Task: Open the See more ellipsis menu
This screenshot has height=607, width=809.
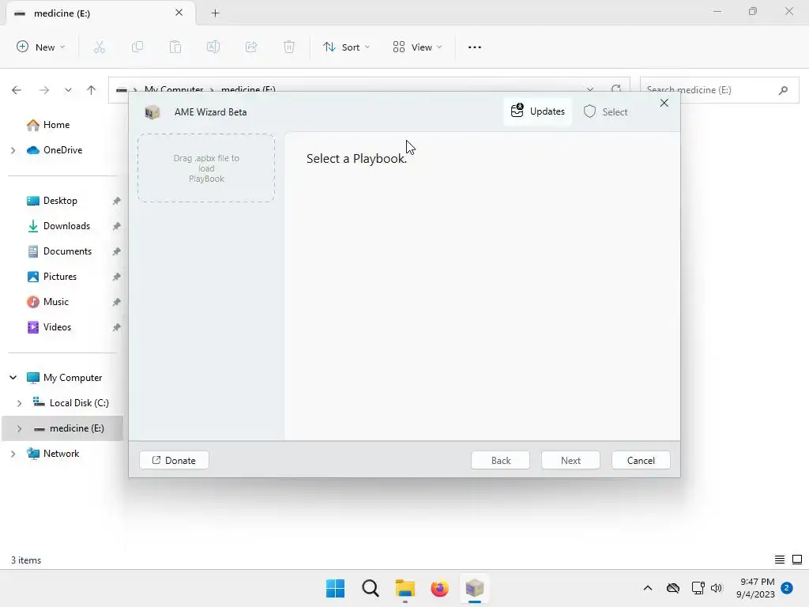Action: point(475,47)
